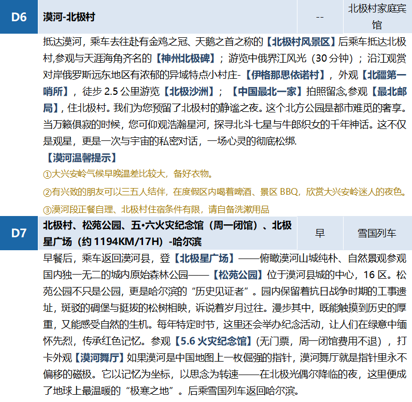Click the 雪国列车 accommodation cell

pos(377,233)
